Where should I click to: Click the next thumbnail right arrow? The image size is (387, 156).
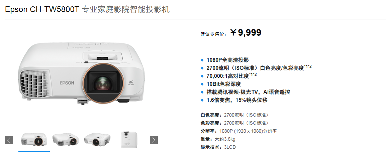click(x=154, y=140)
